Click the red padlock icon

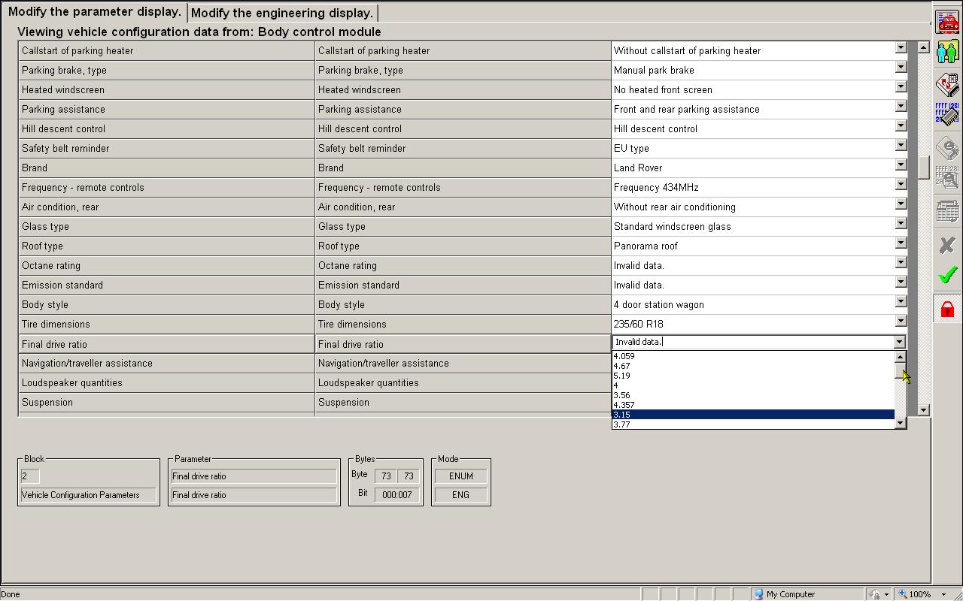[947, 308]
